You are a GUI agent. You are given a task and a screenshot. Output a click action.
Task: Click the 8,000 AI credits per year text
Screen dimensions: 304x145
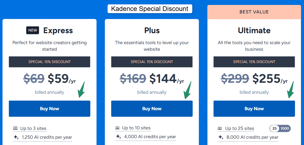(252, 137)
